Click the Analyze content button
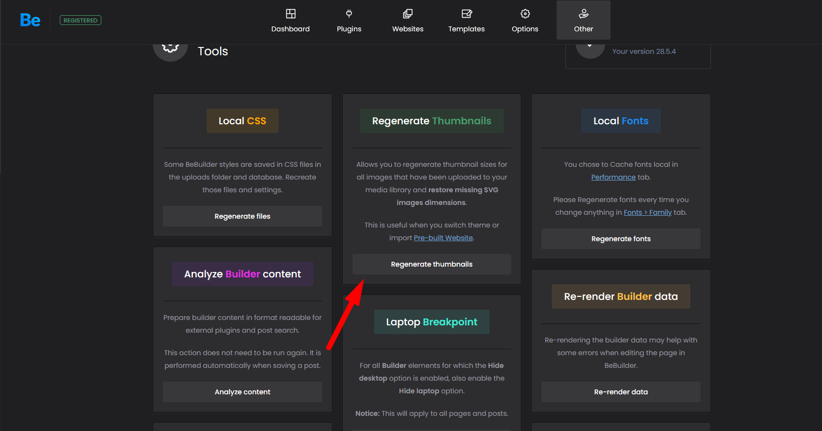This screenshot has width=822, height=431. point(242,392)
